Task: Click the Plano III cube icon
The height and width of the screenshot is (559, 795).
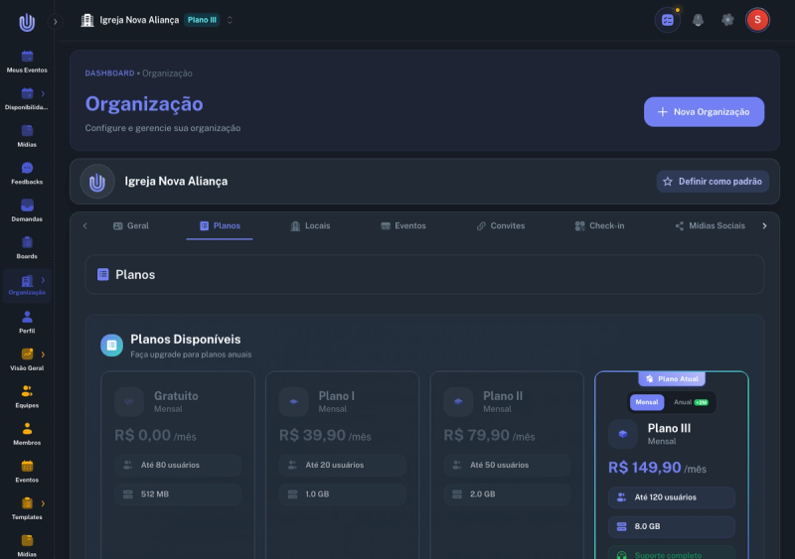Action: [623, 434]
